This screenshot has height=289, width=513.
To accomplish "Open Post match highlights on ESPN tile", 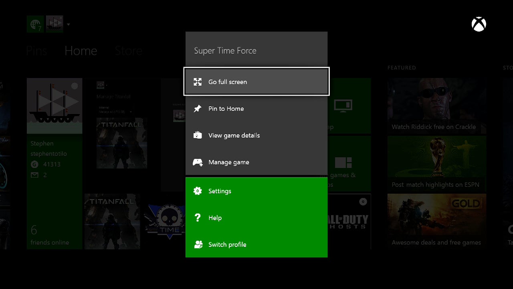I will (436, 164).
